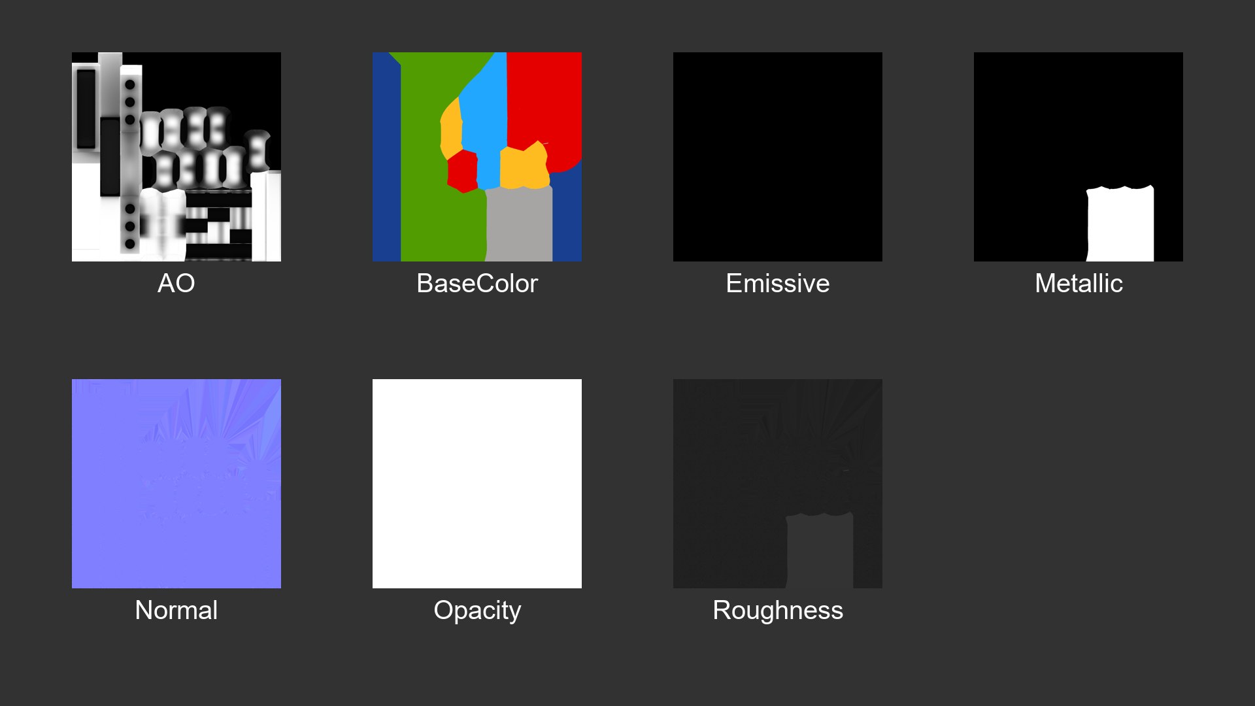Open the dark Roughness map thumbnail
Viewport: 1255px width, 706px height.
click(778, 484)
